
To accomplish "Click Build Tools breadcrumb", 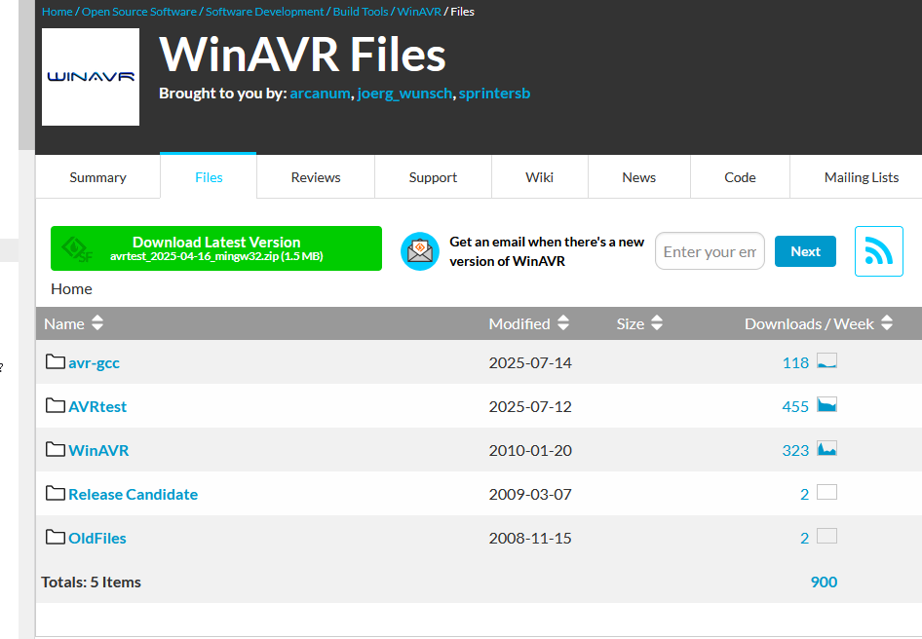I will [x=361, y=12].
